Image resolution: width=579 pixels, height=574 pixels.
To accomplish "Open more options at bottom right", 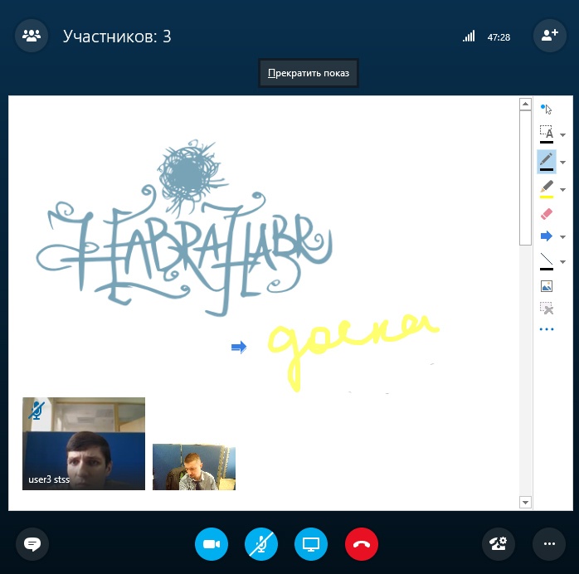I will point(549,544).
